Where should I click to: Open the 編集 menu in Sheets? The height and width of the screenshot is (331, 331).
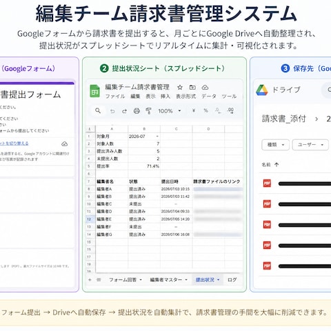pos(135,97)
